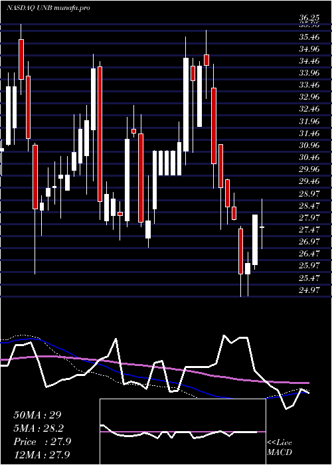Select the 50MA : 29 readout
The width and height of the screenshot is (332, 465).
coord(37,415)
